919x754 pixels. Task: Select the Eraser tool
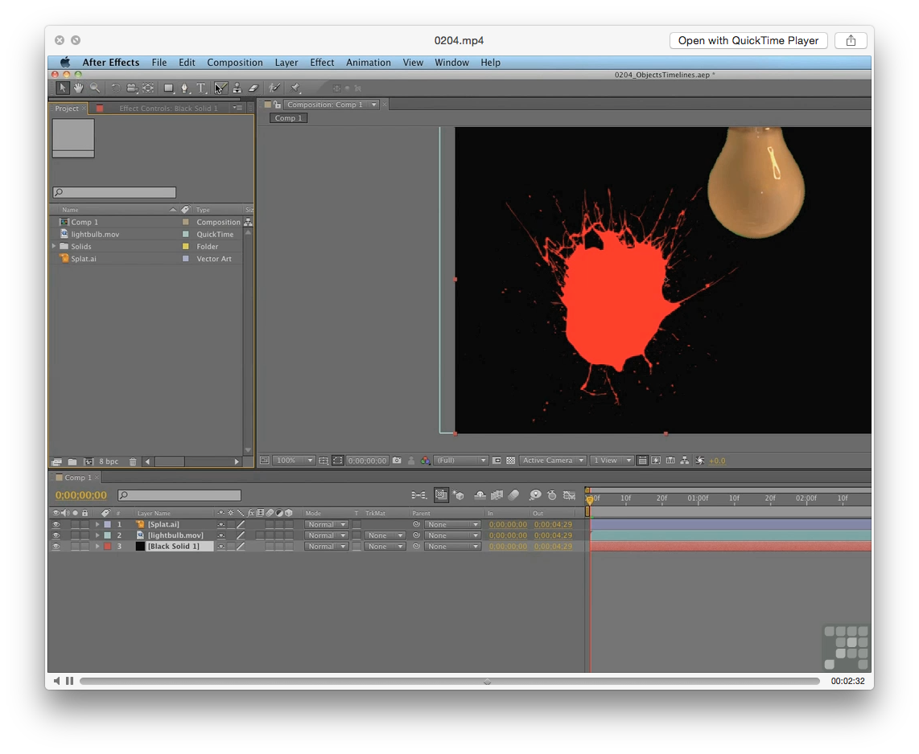click(253, 88)
